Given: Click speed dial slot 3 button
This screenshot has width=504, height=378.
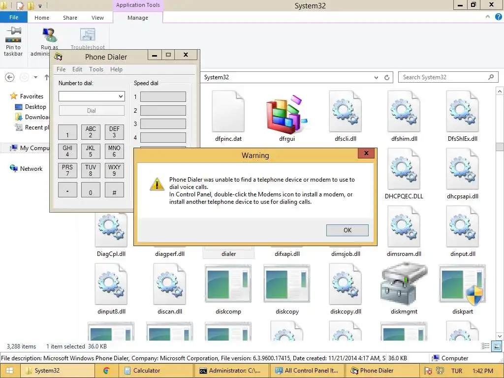Looking at the screenshot, I should (163, 124).
